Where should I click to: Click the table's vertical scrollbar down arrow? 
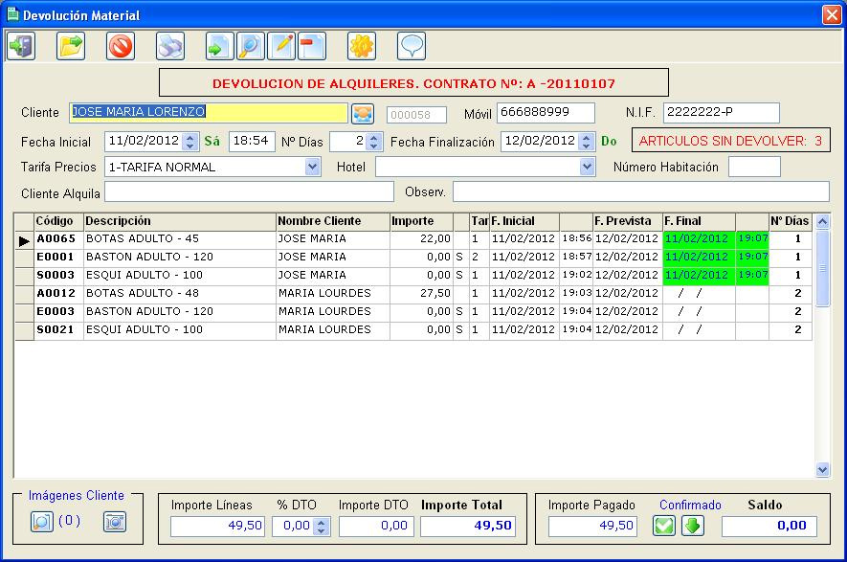pyautogui.click(x=823, y=469)
